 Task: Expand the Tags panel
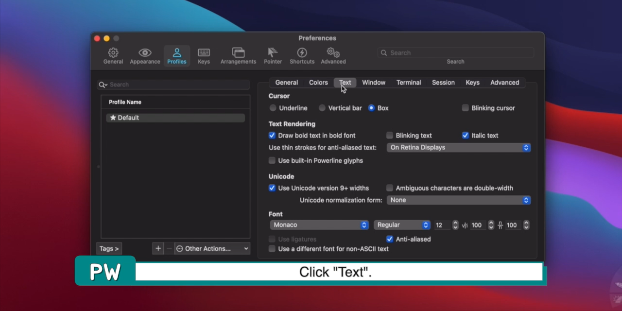pos(109,248)
